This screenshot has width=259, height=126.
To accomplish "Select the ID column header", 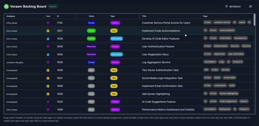I will coord(58,16).
